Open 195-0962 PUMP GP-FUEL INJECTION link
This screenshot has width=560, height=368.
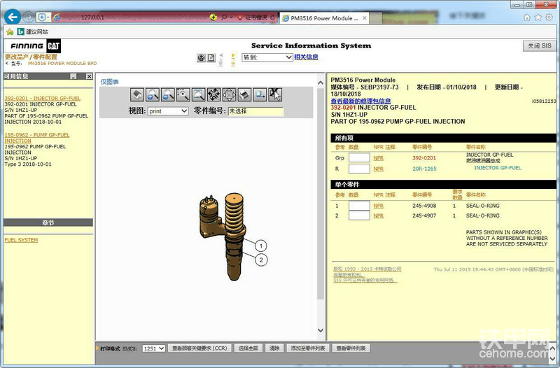(37, 138)
